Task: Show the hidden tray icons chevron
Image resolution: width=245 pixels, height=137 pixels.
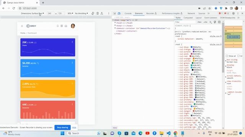Action: tap(199, 133)
